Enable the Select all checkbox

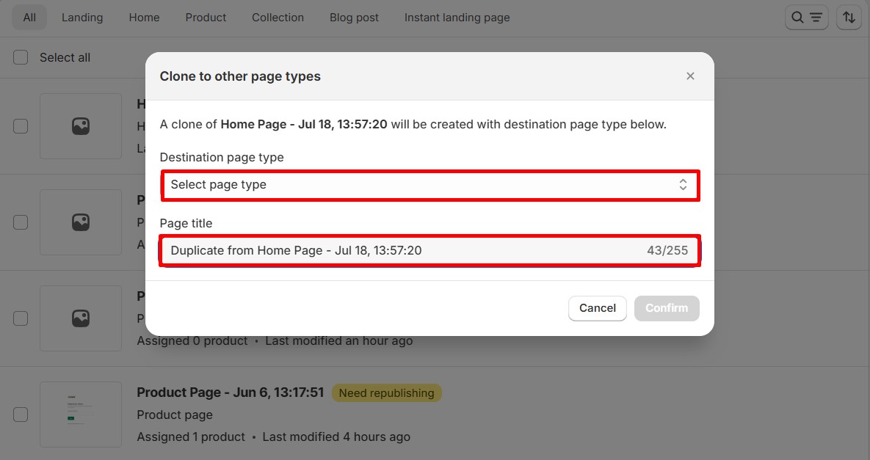tap(21, 56)
